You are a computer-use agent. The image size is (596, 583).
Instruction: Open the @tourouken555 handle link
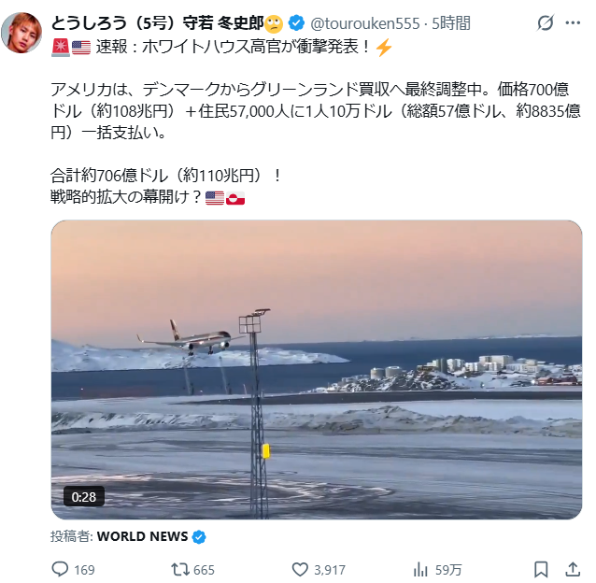pyautogui.click(x=365, y=23)
